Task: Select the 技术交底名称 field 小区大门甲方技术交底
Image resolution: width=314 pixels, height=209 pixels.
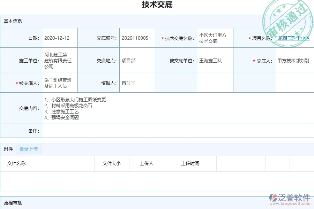Action: (214, 38)
